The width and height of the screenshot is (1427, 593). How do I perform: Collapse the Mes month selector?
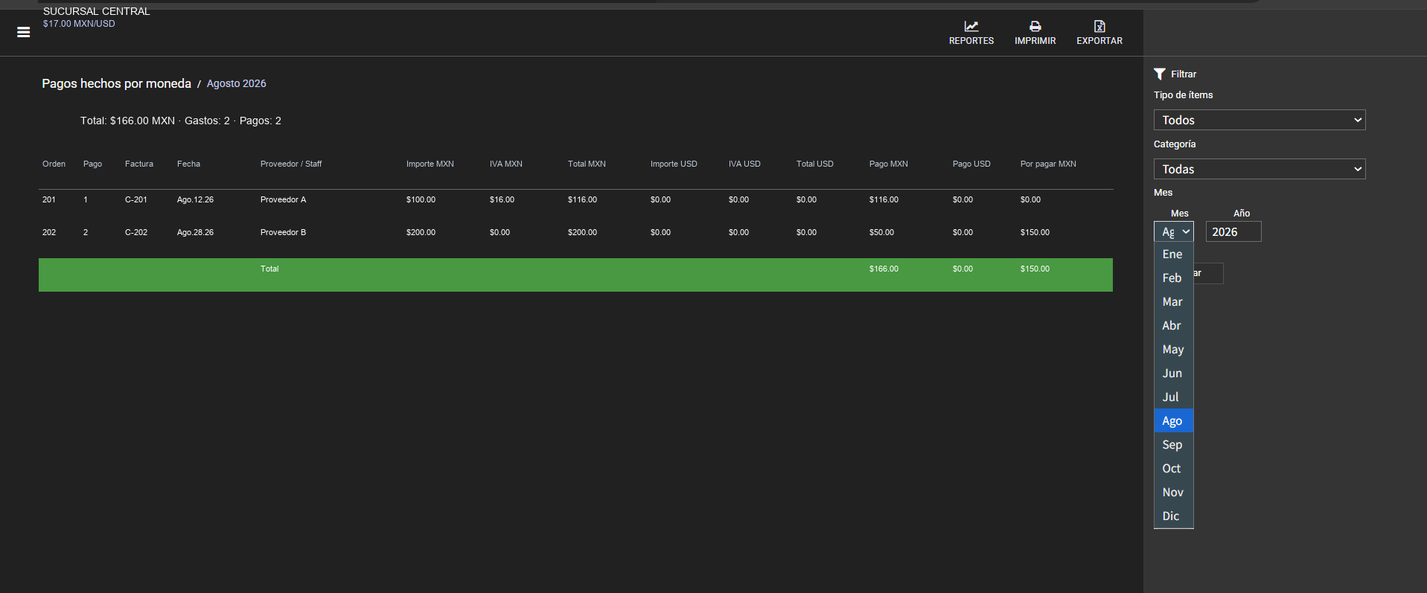click(1174, 231)
